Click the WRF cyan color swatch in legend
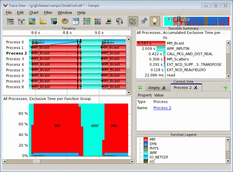This screenshot has height=172, width=233. coord(146,153)
